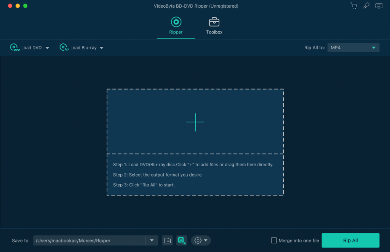Expand the Load Blu-ray dropdown arrow
The height and width of the screenshot is (252, 390).
point(101,48)
